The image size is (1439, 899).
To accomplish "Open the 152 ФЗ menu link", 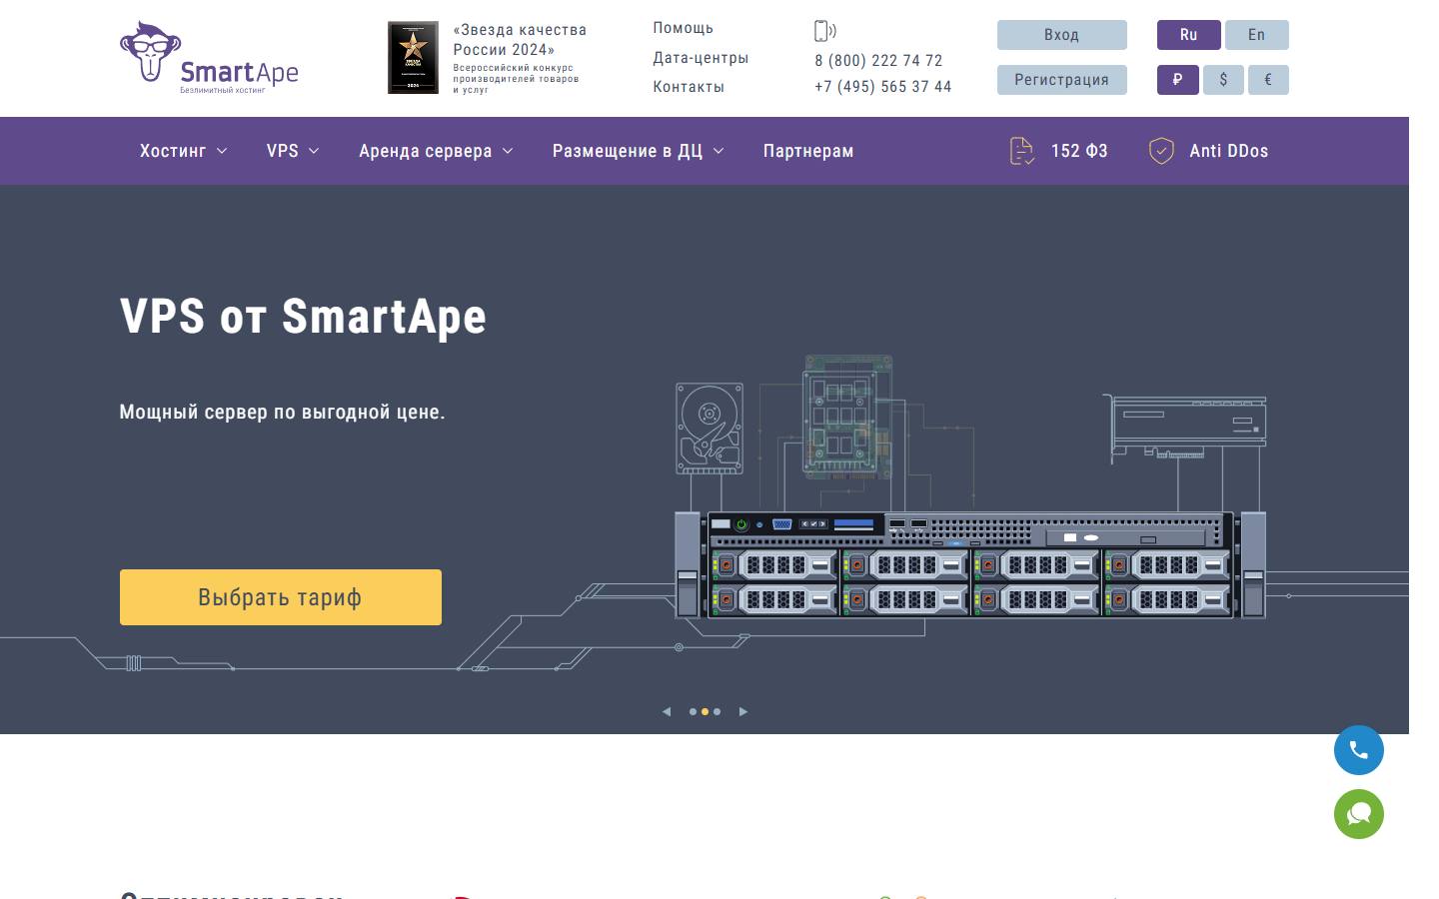I will pos(1079,151).
